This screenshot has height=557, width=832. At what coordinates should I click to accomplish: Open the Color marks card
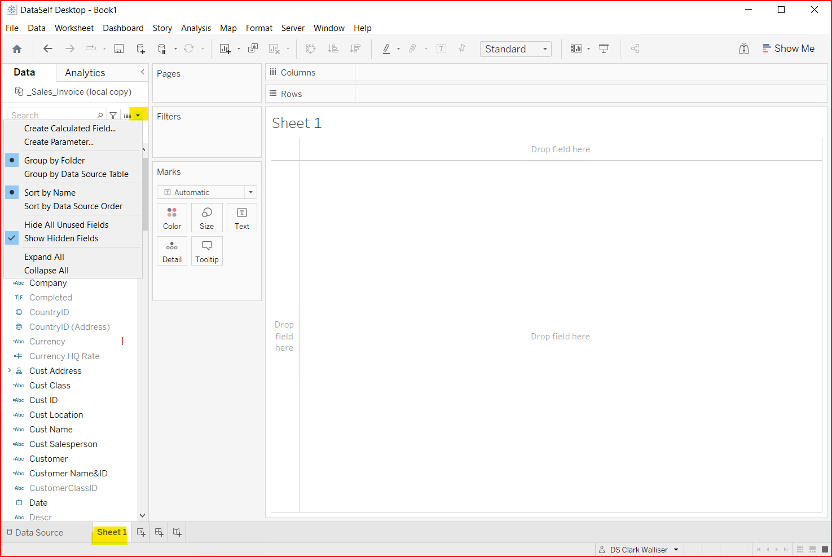click(x=172, y=218)
